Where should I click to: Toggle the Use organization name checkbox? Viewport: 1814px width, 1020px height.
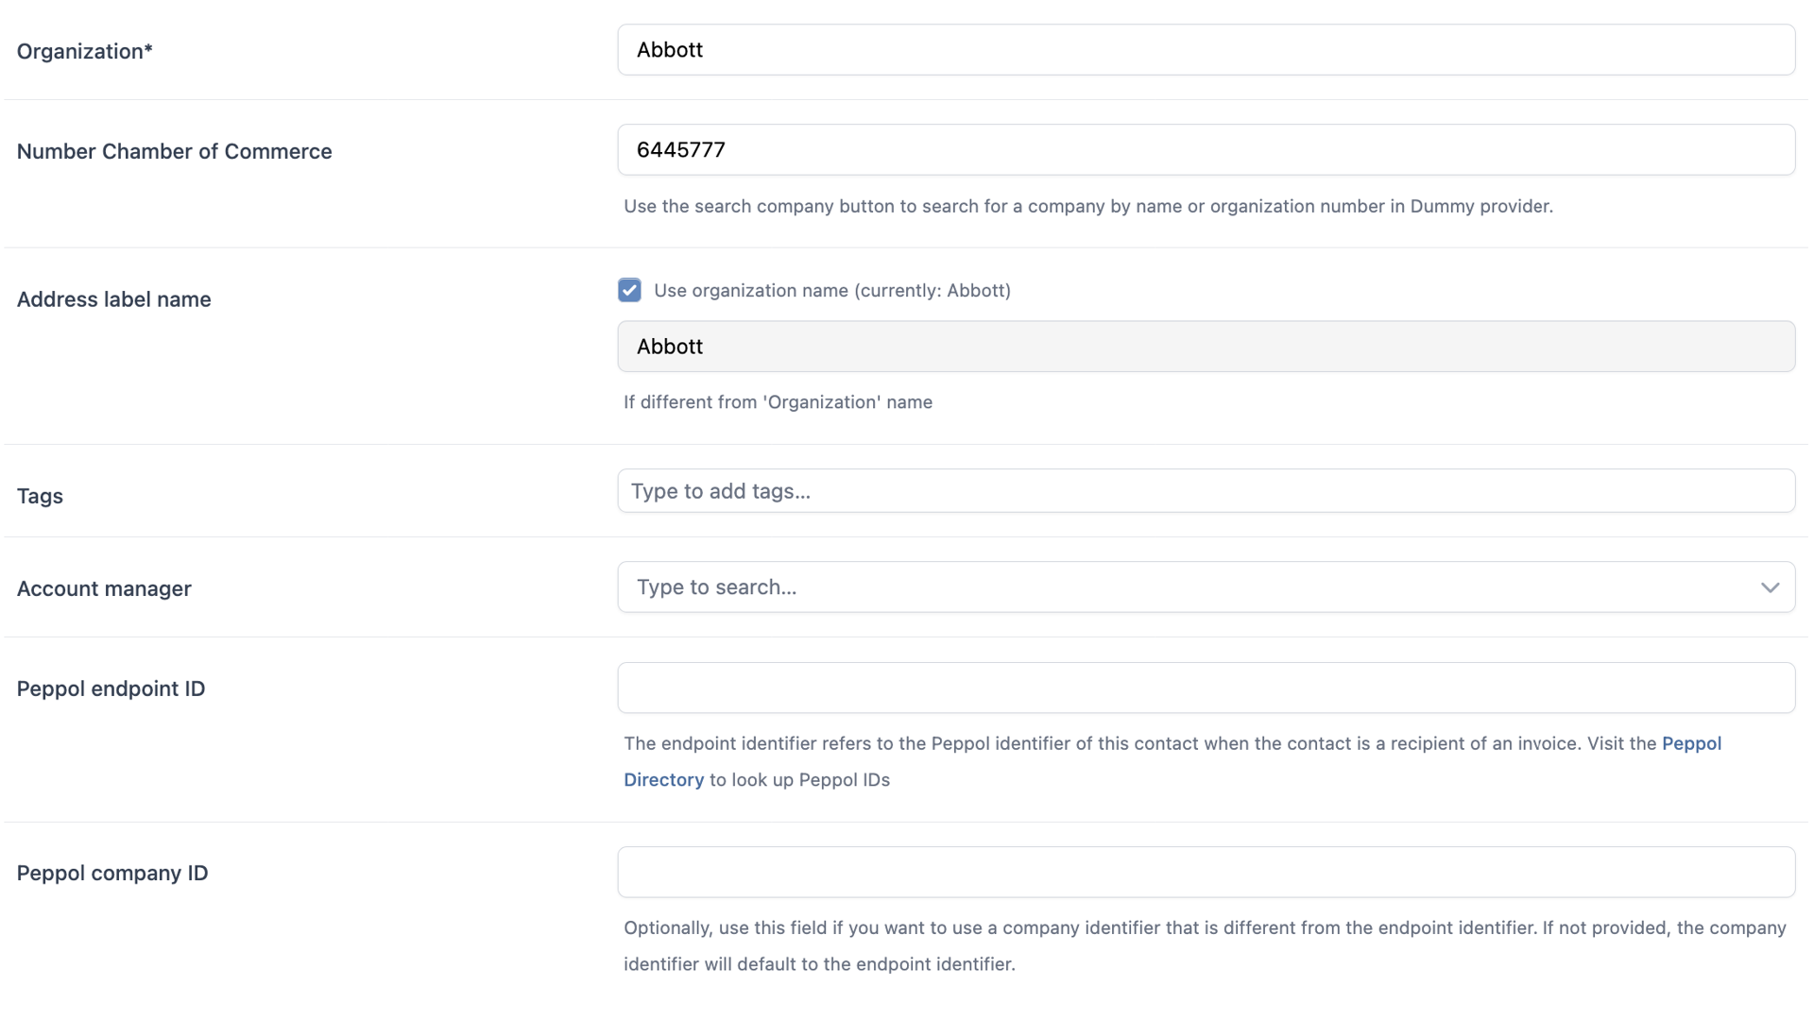coord(629,290)
